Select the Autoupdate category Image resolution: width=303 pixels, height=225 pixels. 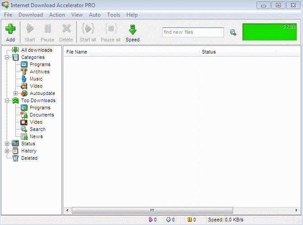point(42,93)
